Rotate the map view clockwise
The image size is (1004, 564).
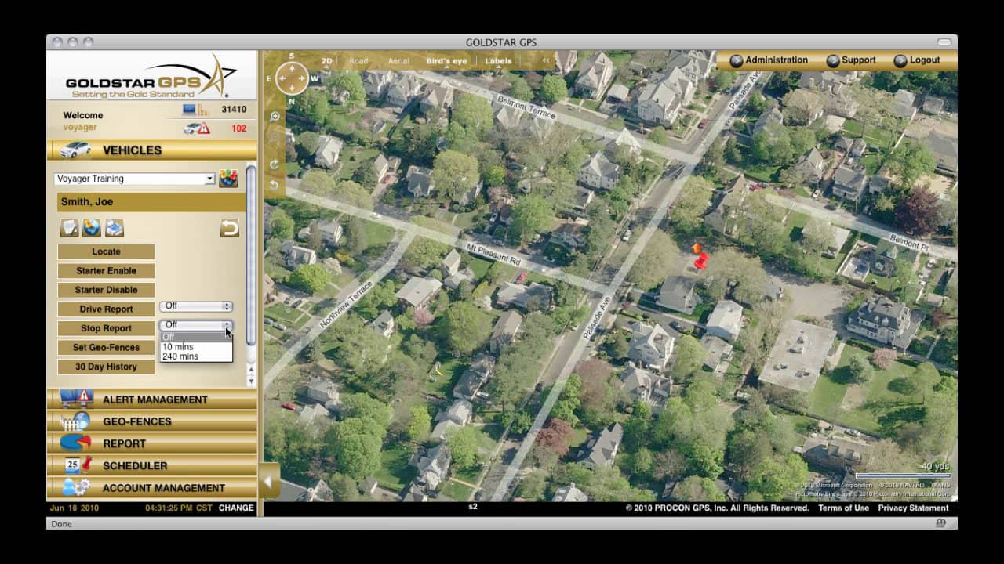click(x=275, y=164)
